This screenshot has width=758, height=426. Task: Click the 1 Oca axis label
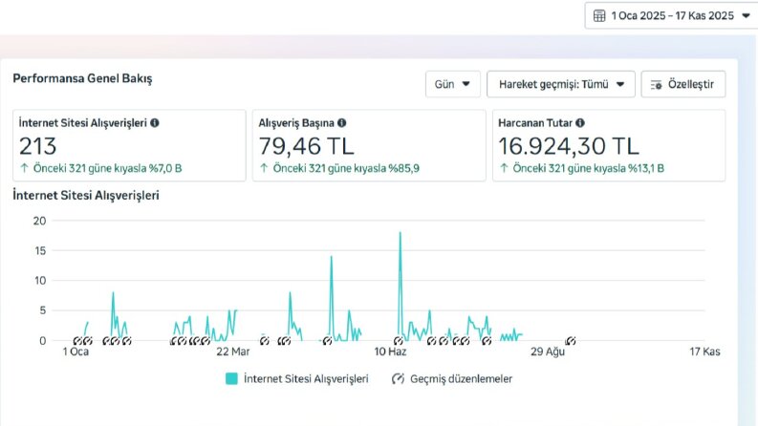(x=76, y=351)
